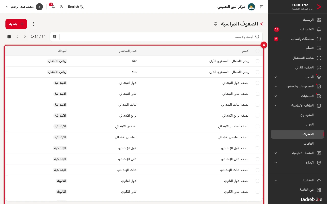Open the المدرسون submenu item

click(x=297, y=115)
